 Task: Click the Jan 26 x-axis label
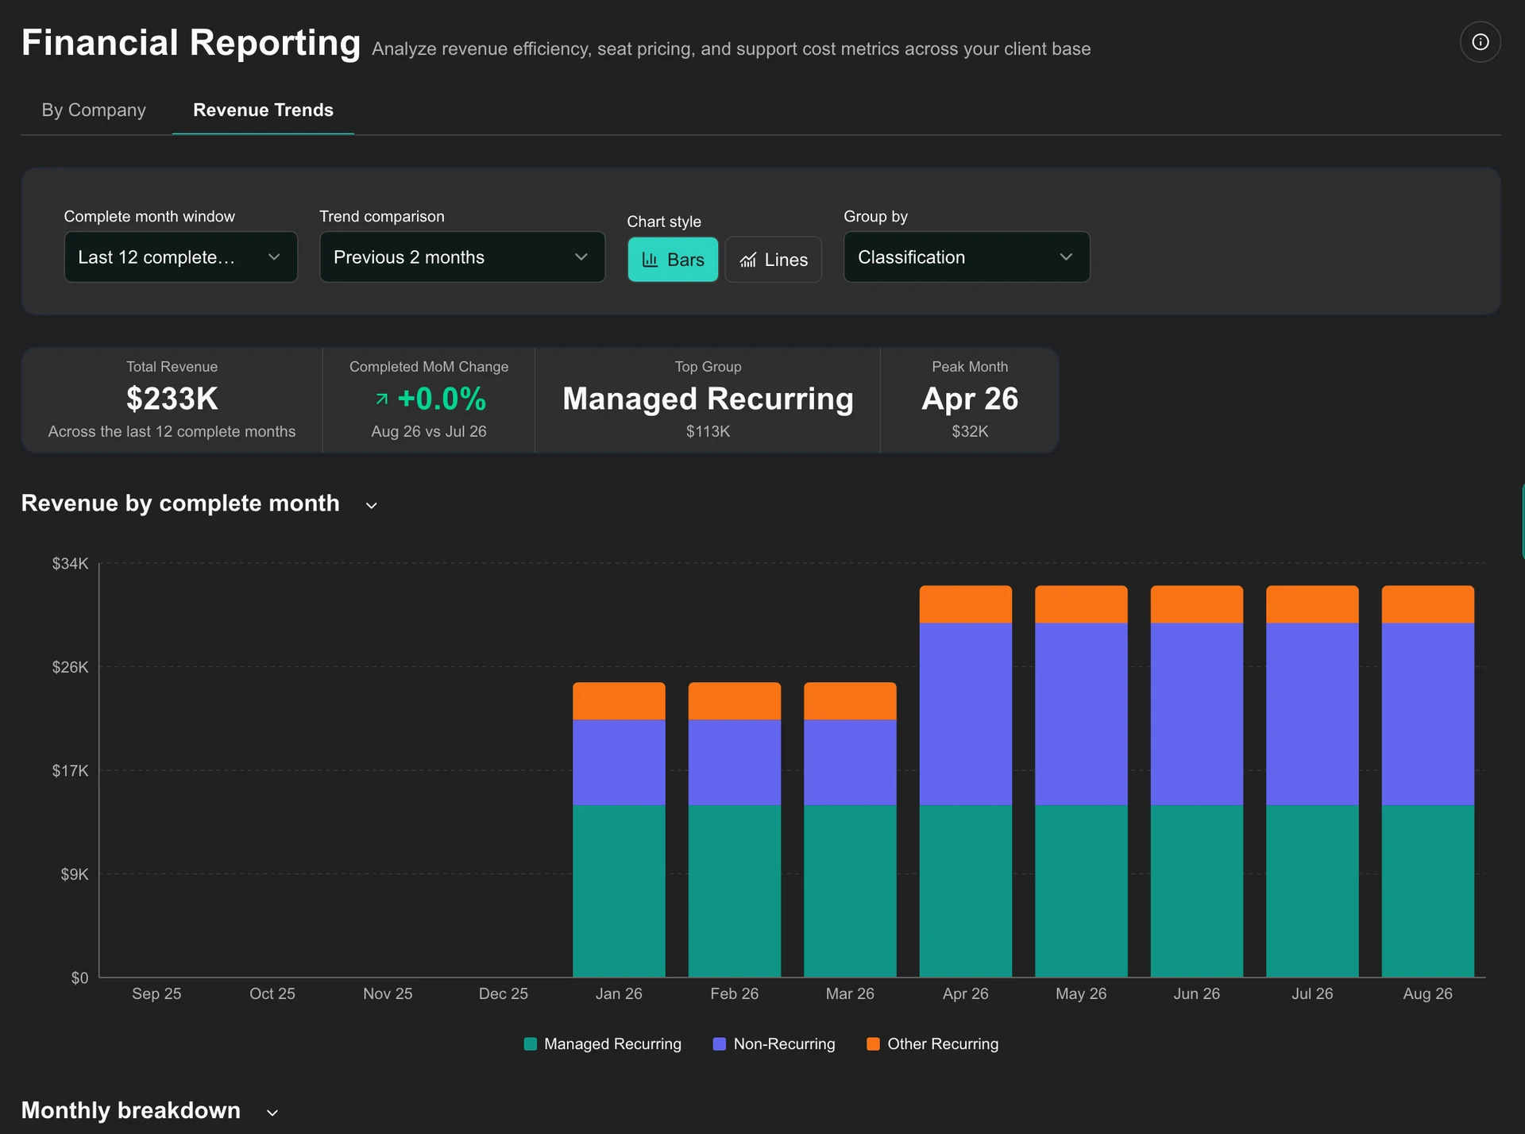coord(619,993)
